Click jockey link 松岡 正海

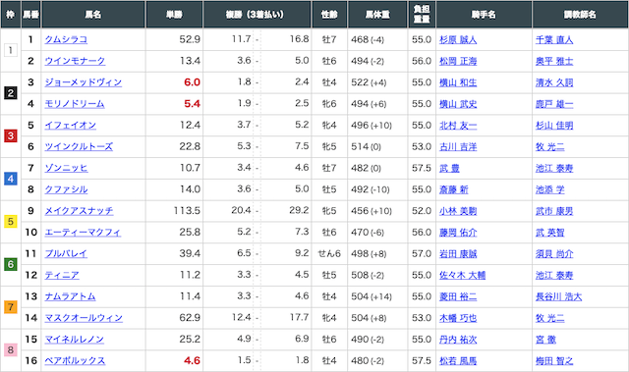point(458,61)
